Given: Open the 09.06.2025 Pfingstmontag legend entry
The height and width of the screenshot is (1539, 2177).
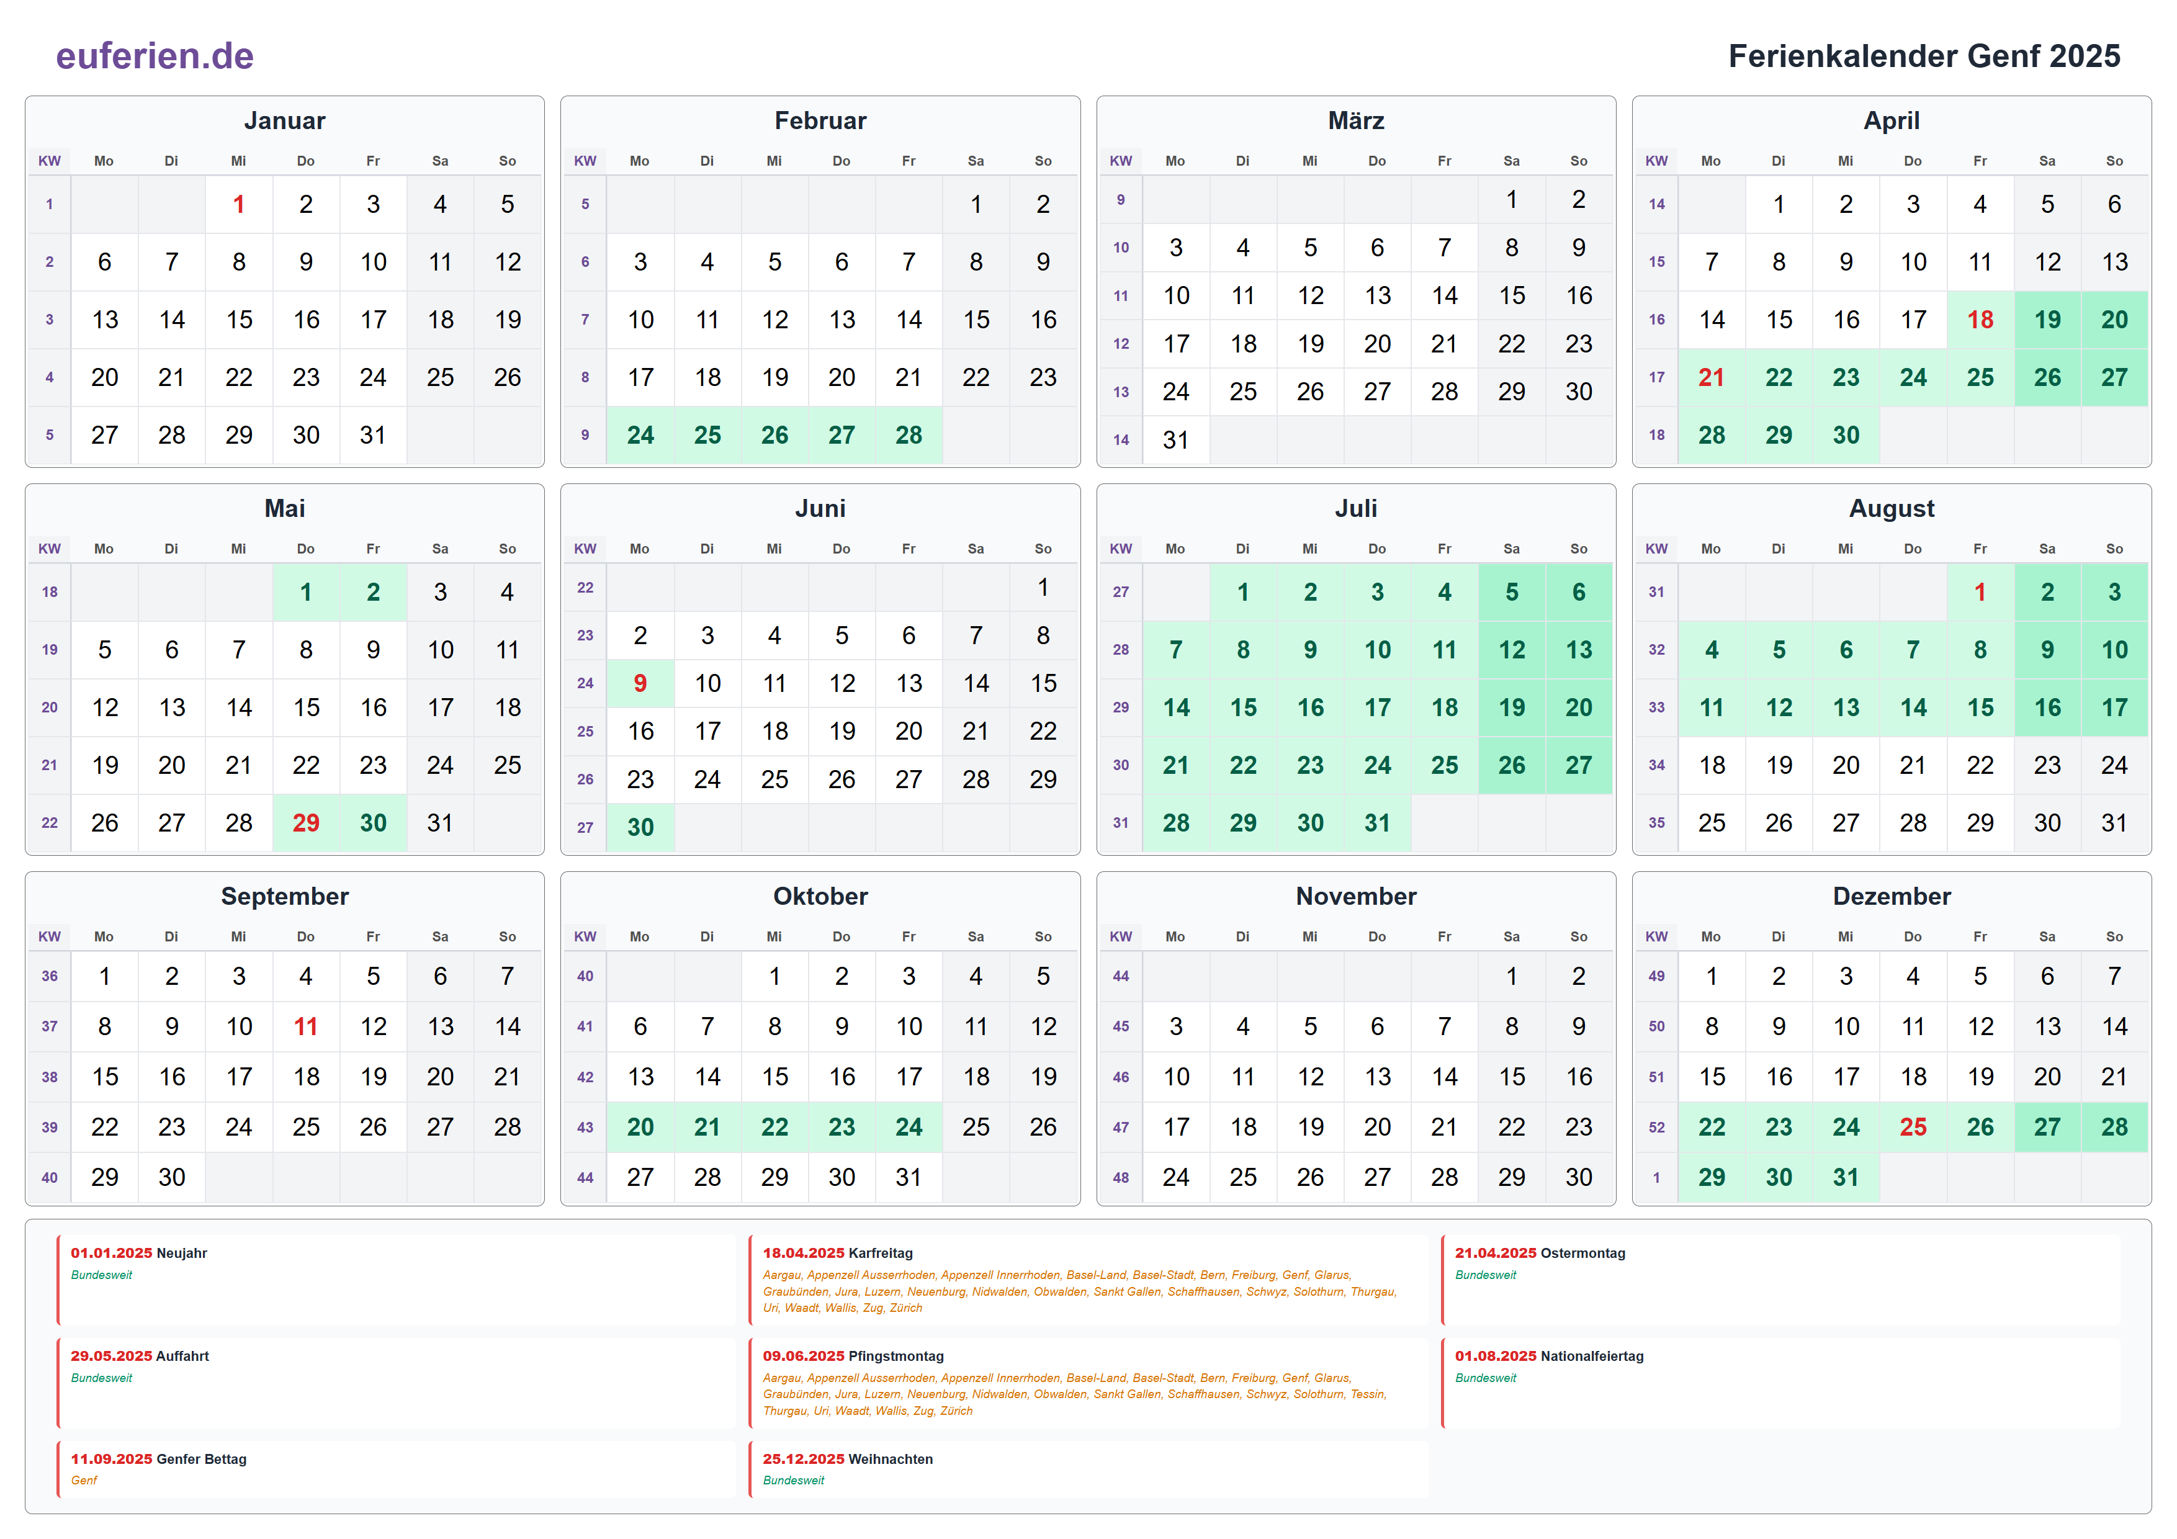Looking at the screenshot, I should point(1087,1383).
